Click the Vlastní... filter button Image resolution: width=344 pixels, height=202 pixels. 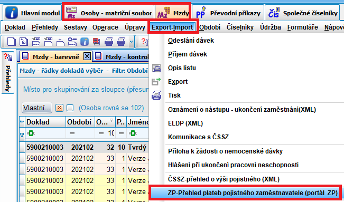tap(37, 108)
